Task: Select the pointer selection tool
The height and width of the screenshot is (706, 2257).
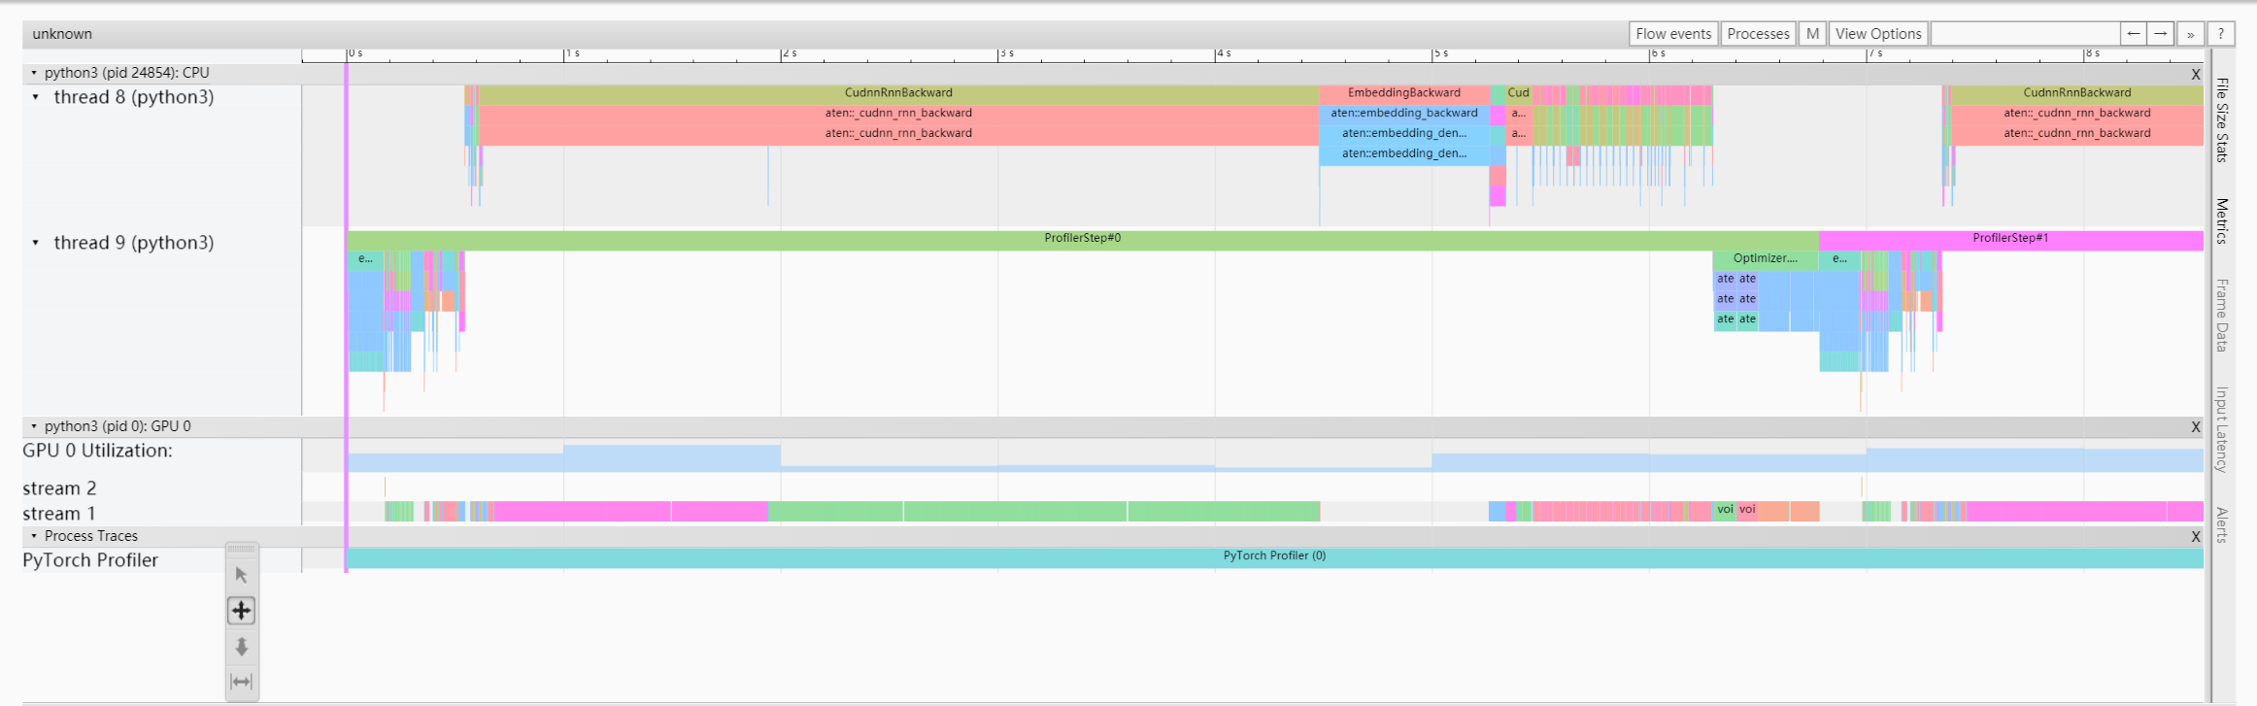Action: pos(241,575)
